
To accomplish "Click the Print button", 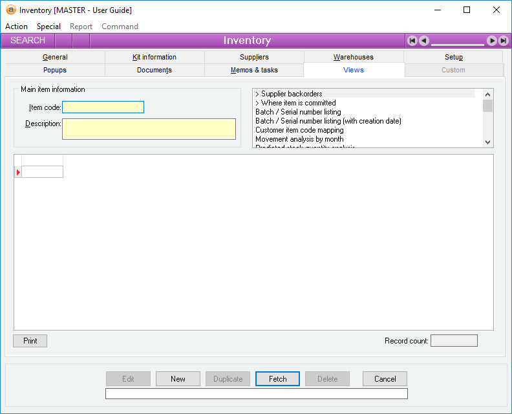I will [x=30, y=341].
